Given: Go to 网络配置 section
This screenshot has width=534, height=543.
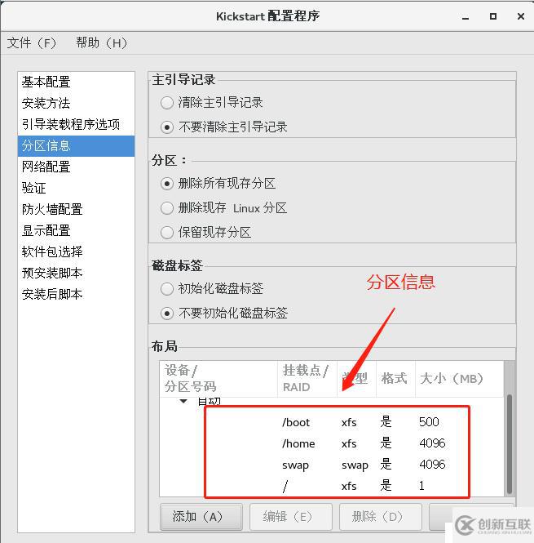Looking at the screenshot, I should (x=76, y=167).
